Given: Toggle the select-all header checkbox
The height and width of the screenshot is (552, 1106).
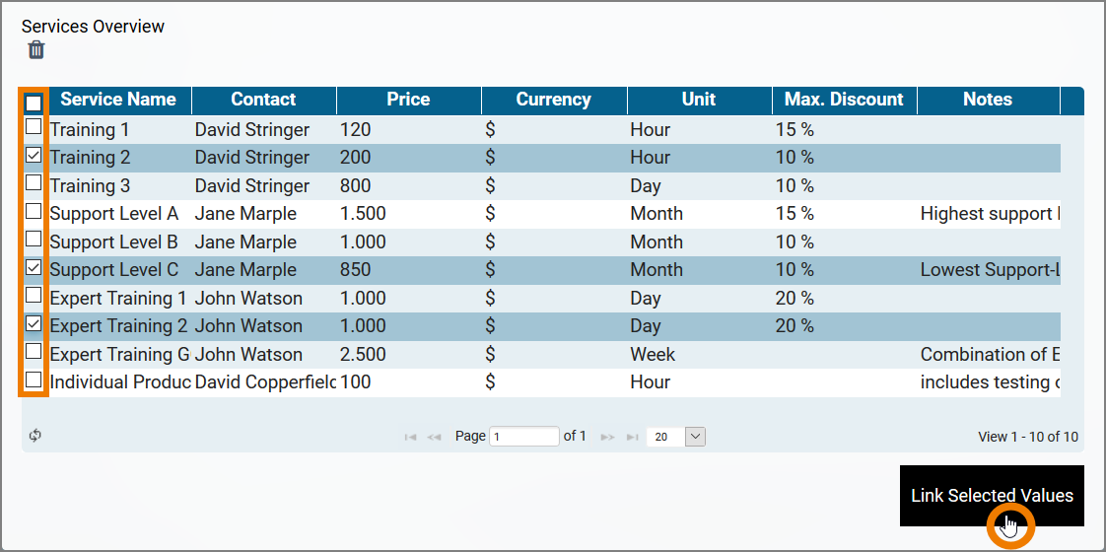Looking at the screenshot, I should pos(34,102).
